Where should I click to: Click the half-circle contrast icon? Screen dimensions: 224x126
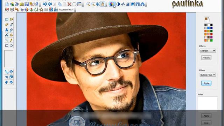tap(118, 4)
